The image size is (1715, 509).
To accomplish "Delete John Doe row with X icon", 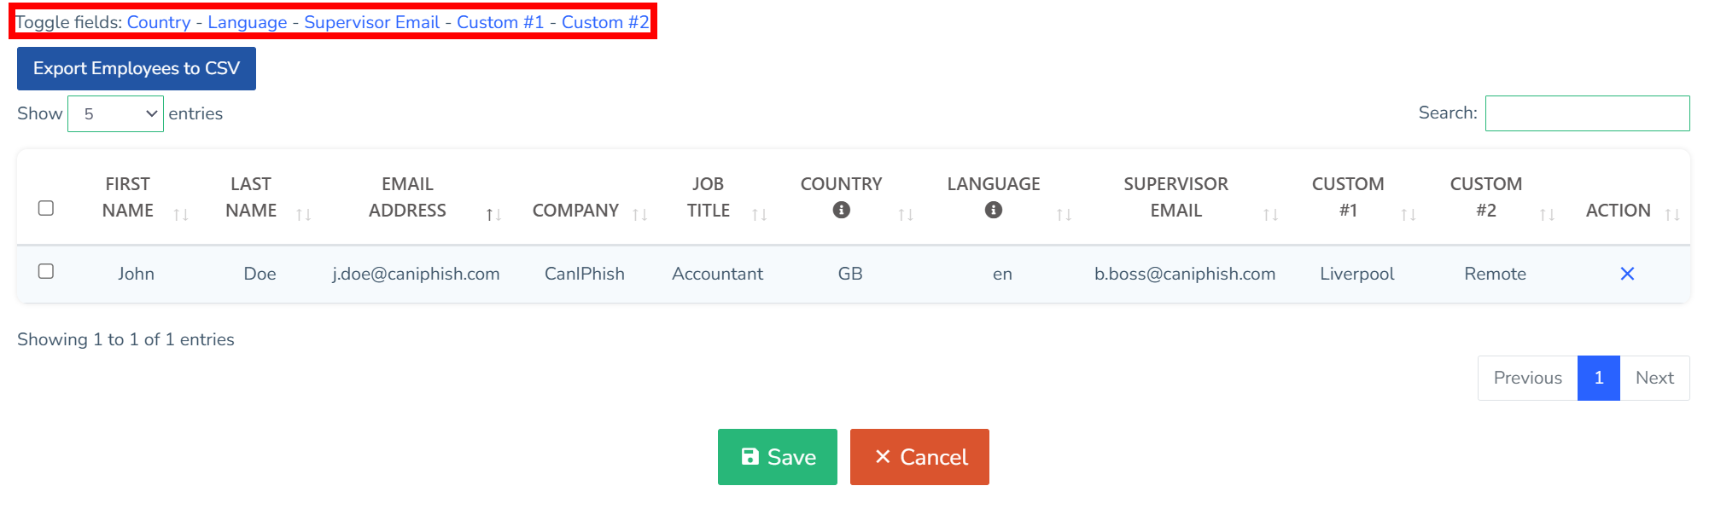I will click(1626, 274).
